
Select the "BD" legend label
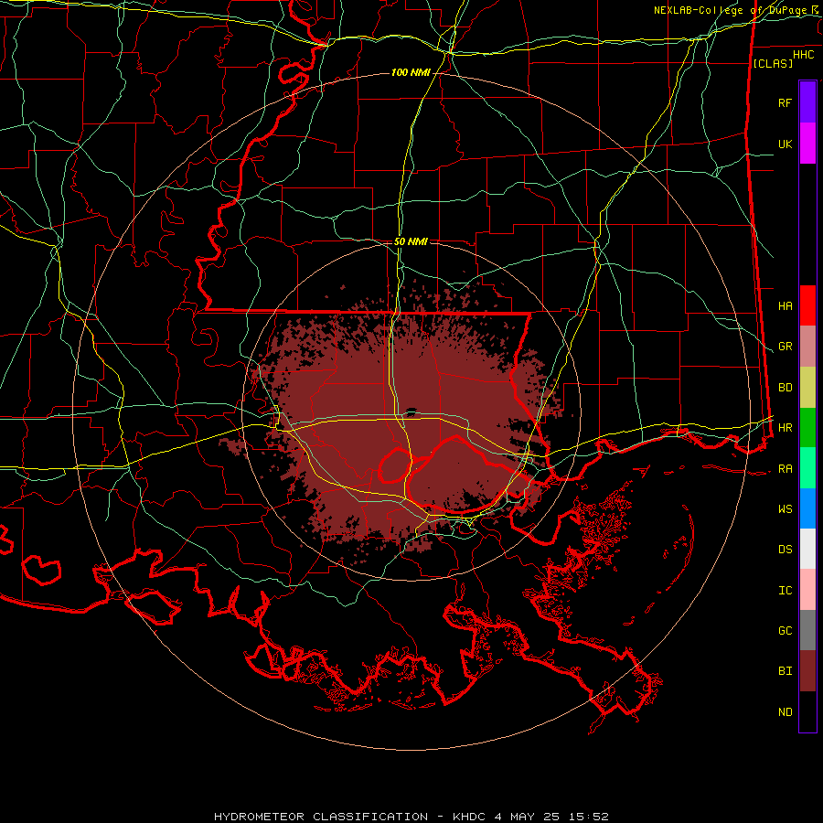(x=785, y=388)
